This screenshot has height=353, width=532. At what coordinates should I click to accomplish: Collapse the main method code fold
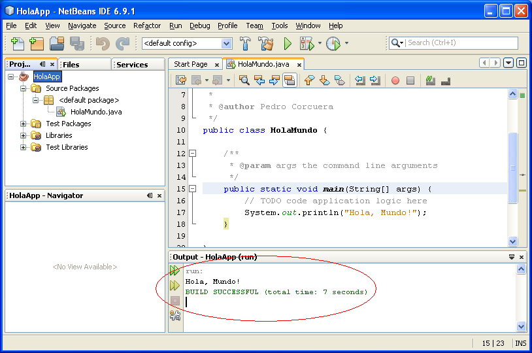pyautogui.click(x=193, y=189)
